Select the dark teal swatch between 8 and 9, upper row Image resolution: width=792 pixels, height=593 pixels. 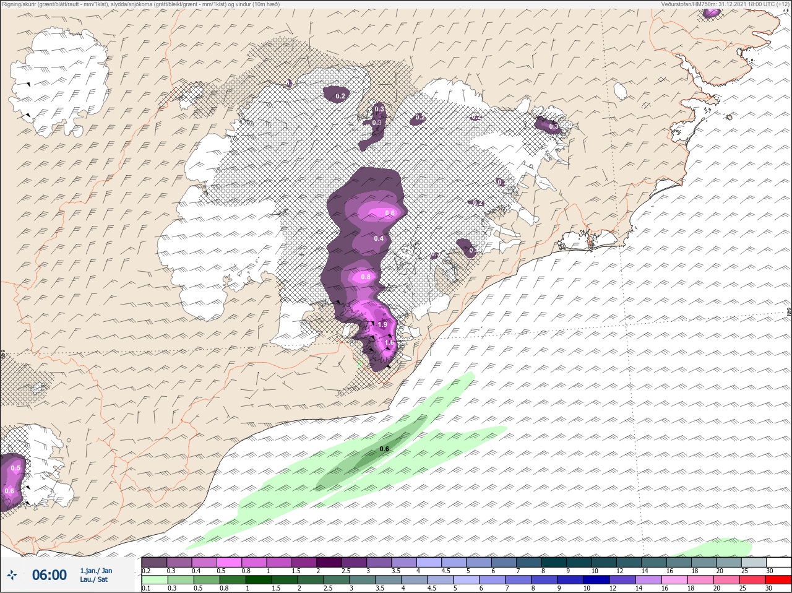554,562
